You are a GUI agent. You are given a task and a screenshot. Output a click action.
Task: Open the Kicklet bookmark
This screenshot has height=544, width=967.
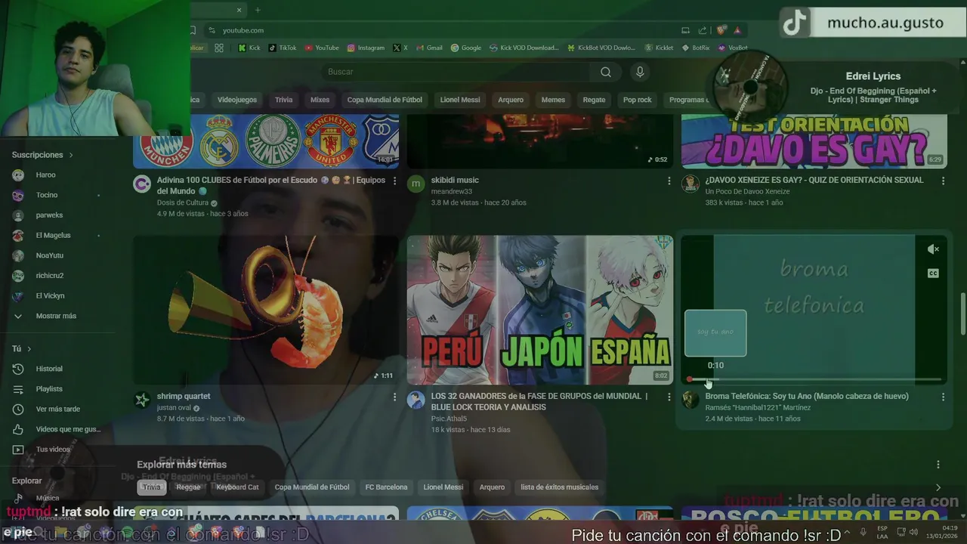[x=659, y=48]
